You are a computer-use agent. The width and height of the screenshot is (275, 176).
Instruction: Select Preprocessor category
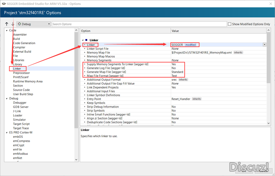(22, 73)
